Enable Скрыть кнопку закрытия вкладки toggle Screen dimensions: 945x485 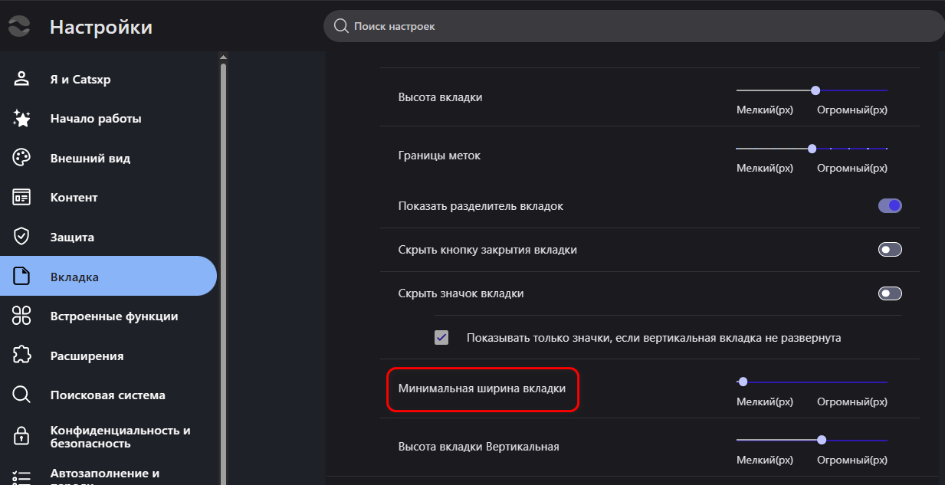click(890, 250)
